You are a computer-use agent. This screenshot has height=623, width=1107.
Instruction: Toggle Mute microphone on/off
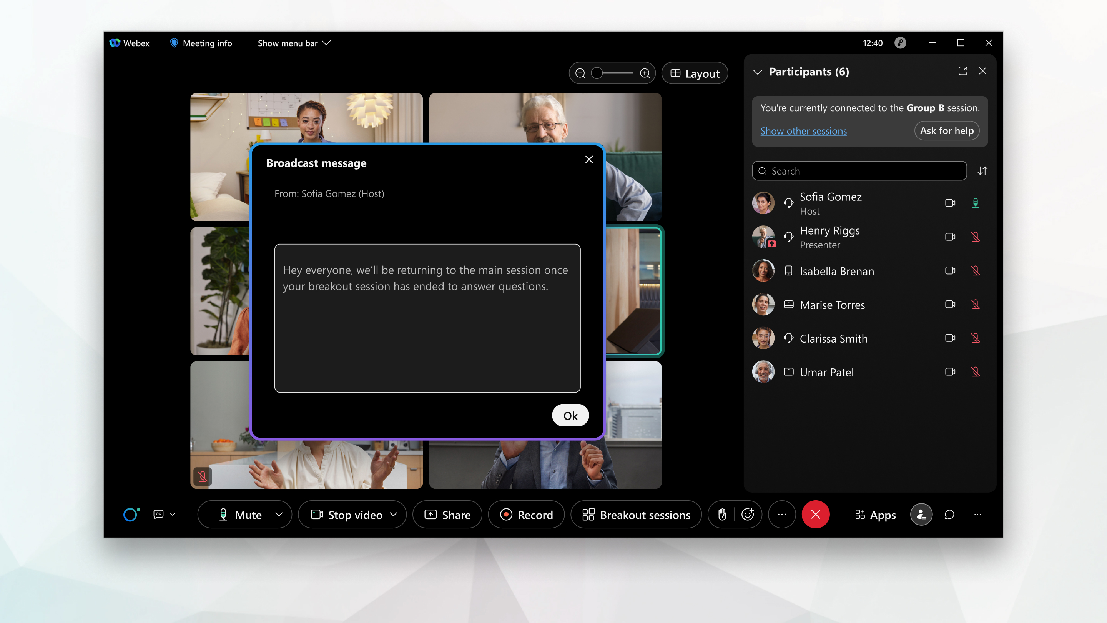(x=237, y=514)
